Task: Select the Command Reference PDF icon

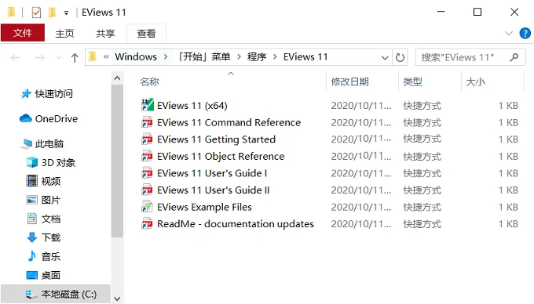Action: 147,122
